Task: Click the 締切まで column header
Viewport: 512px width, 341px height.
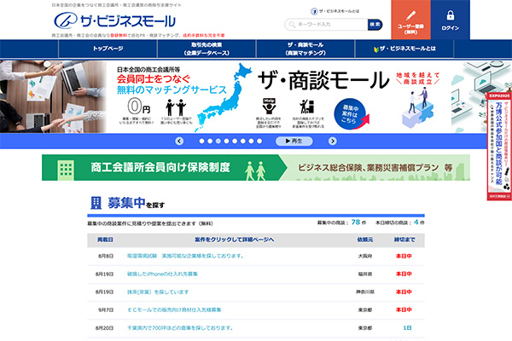Action: click(404, 240)
